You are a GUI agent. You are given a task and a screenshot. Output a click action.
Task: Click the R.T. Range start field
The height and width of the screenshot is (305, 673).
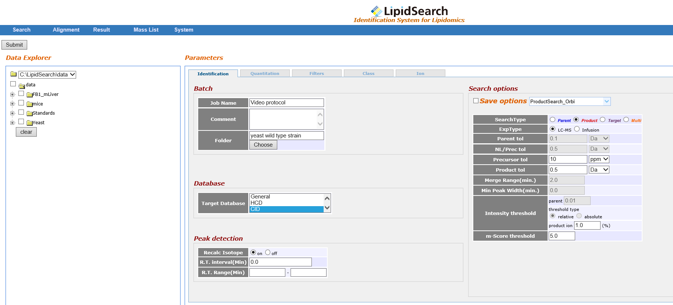click(267, 272)
